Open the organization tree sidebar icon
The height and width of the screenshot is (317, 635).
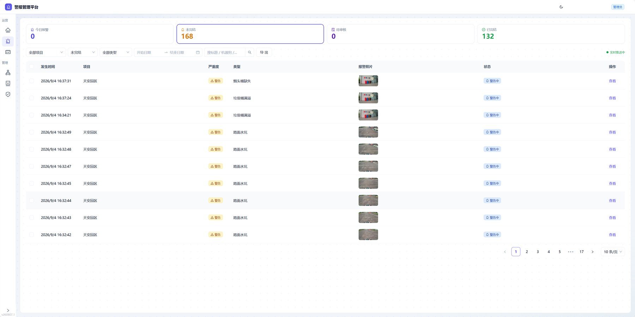click(8, 73)
